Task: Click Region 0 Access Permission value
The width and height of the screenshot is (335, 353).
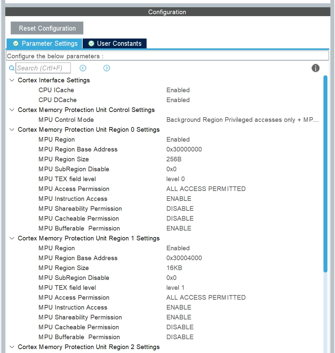Action: pos(206,189)
